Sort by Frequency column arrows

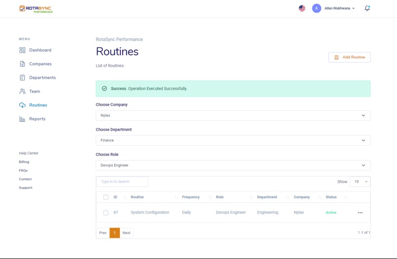point(210,197)
